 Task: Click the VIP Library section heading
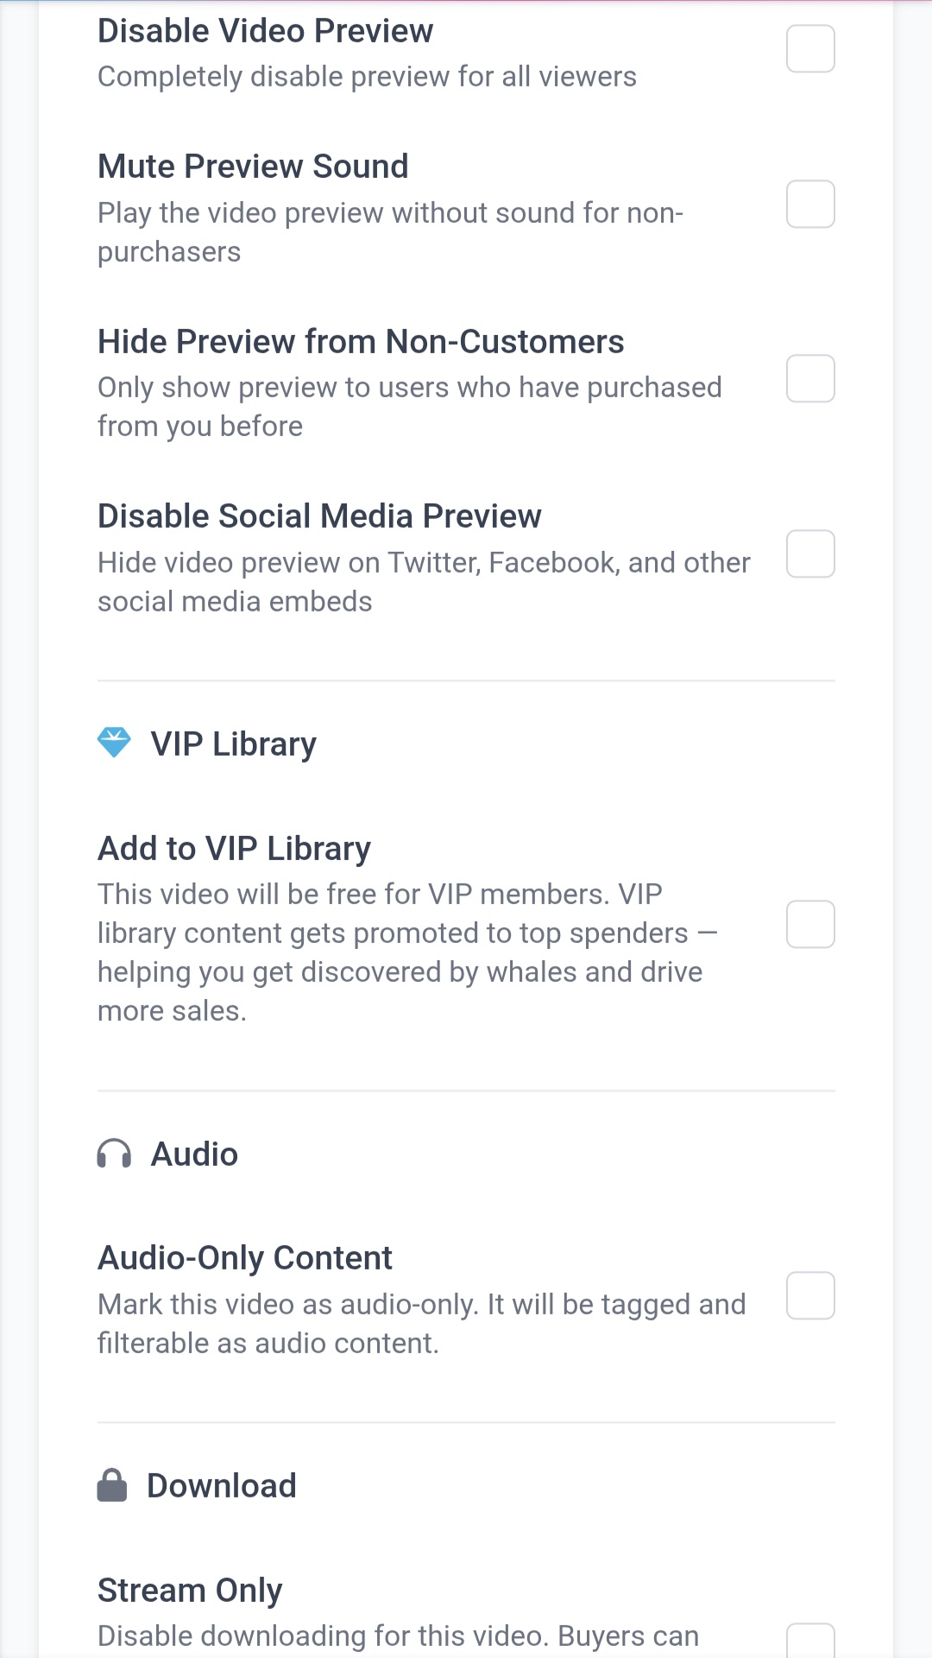click(233, 744)
